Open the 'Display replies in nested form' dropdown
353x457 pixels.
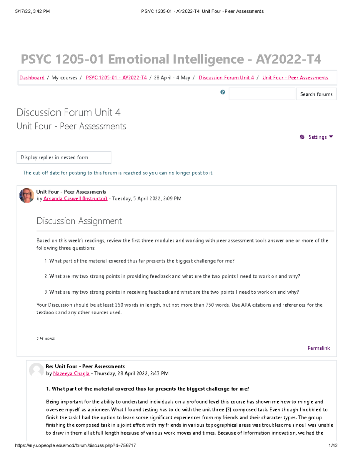(x=64, y=157)
